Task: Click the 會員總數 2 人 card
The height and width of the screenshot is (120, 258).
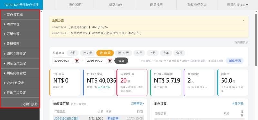Action: pos(199,83)
